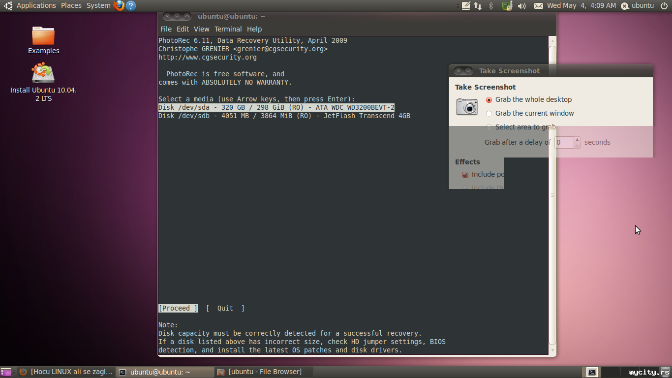Image resolution: width=672 pixels, height=378 pixels.
Task: Open the Applications menu
Action: click(36, 5)
